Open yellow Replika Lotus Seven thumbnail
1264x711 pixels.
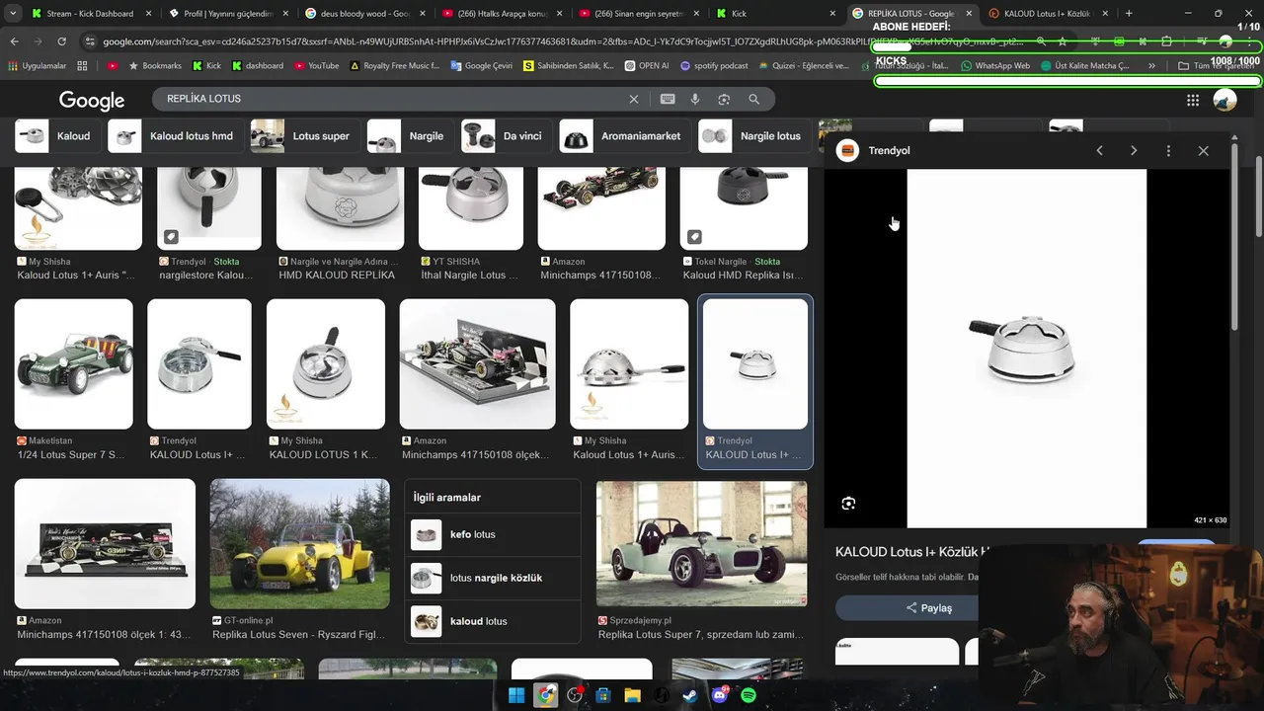point(299,544)
